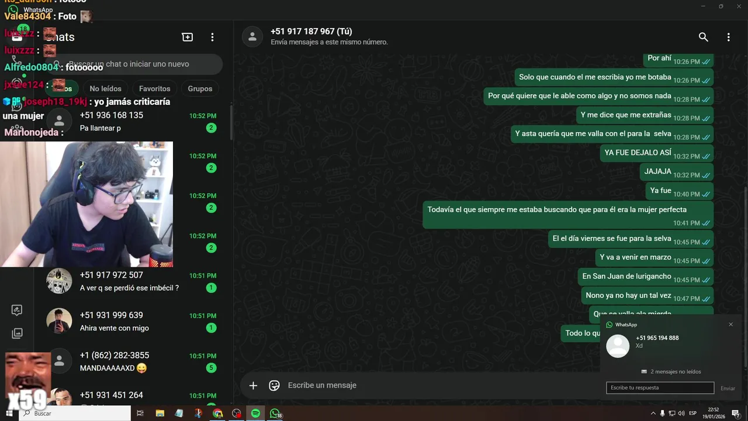This screenshot has height=421, width=748.
Task: Open the volume control tray icon
Action: 681,413
